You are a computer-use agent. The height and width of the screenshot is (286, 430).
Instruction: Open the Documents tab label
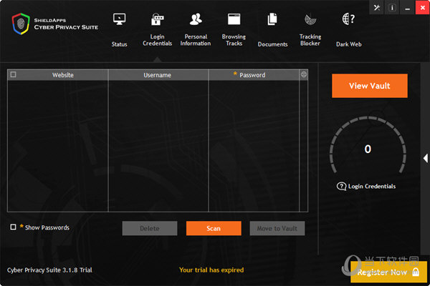point(272,44)
